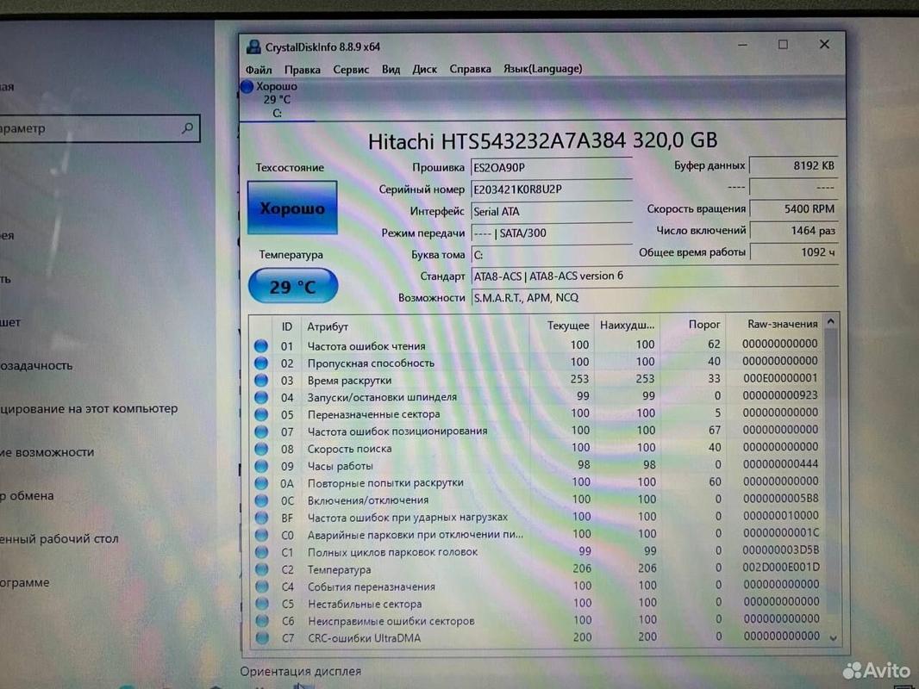The image size is (919, 689).
Task: Click the Хорошо health status button
Action: (x=292, y=208)
